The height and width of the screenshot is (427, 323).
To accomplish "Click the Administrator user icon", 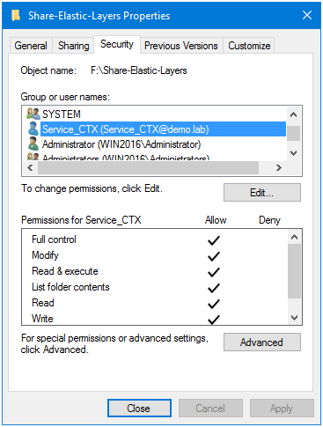I will (x=33, y=144).
